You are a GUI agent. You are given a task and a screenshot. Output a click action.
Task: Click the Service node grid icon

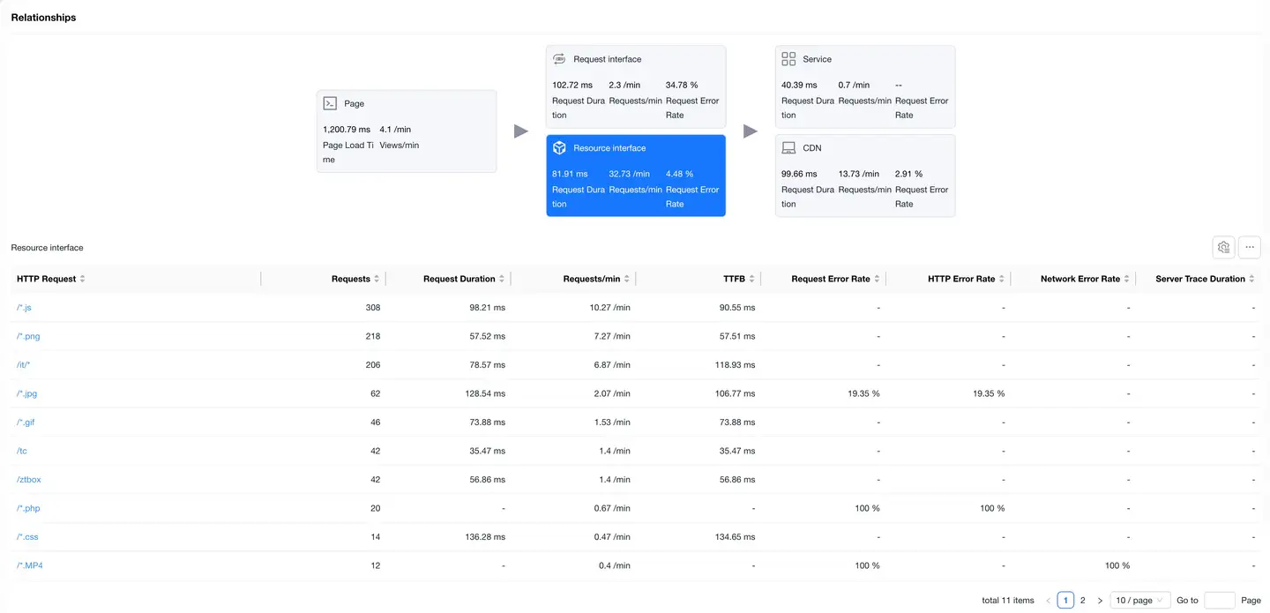pos(788,59)
